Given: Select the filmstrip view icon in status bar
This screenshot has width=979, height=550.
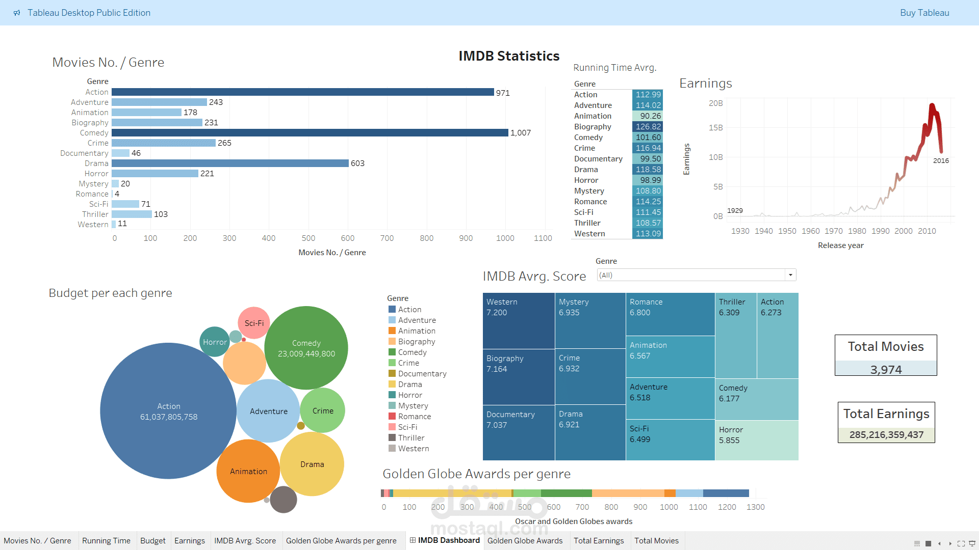Looking at the screenshot, I should coord(917,544).
